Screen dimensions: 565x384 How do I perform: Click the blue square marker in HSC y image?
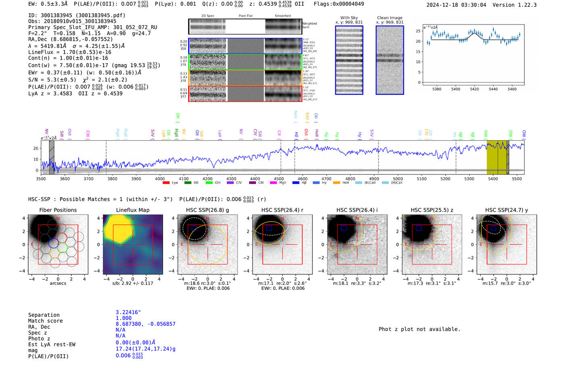pyautogui.click(x=493, y=228)
